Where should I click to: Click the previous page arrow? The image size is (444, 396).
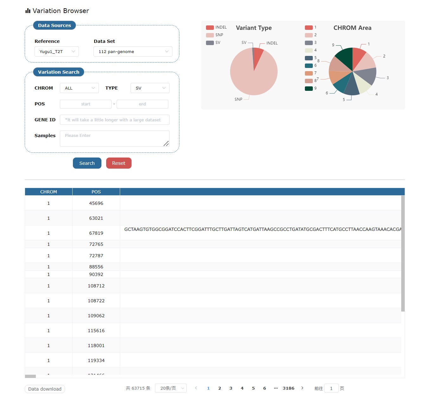tap(196, 388)
